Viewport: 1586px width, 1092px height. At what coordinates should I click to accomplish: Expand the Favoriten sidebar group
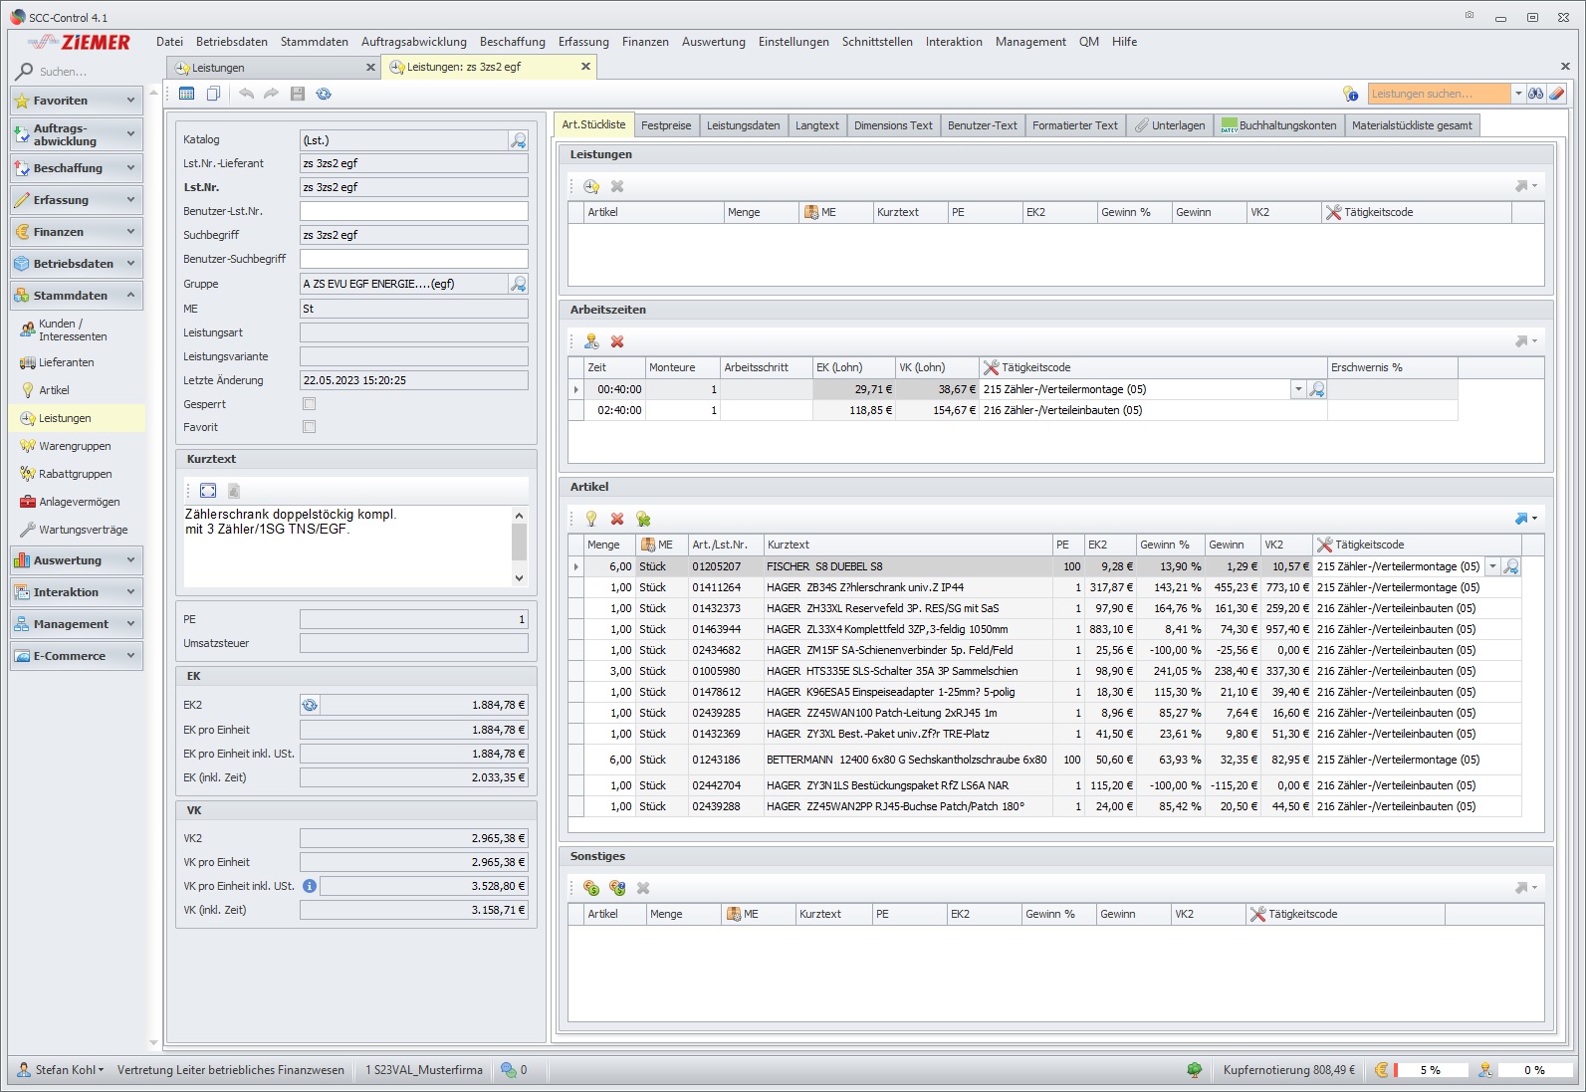[x=77, y=101]
